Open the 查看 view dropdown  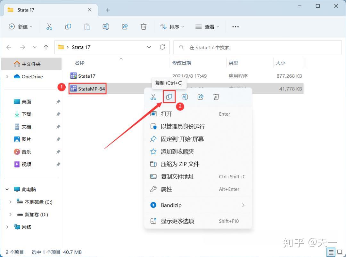[x=207, y=27]
